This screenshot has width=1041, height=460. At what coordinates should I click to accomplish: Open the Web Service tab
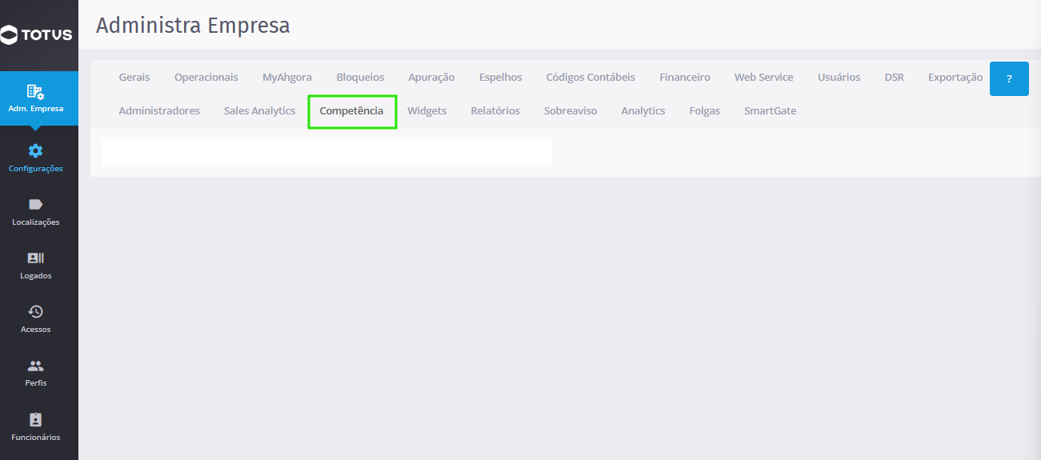tap(764, 77)
